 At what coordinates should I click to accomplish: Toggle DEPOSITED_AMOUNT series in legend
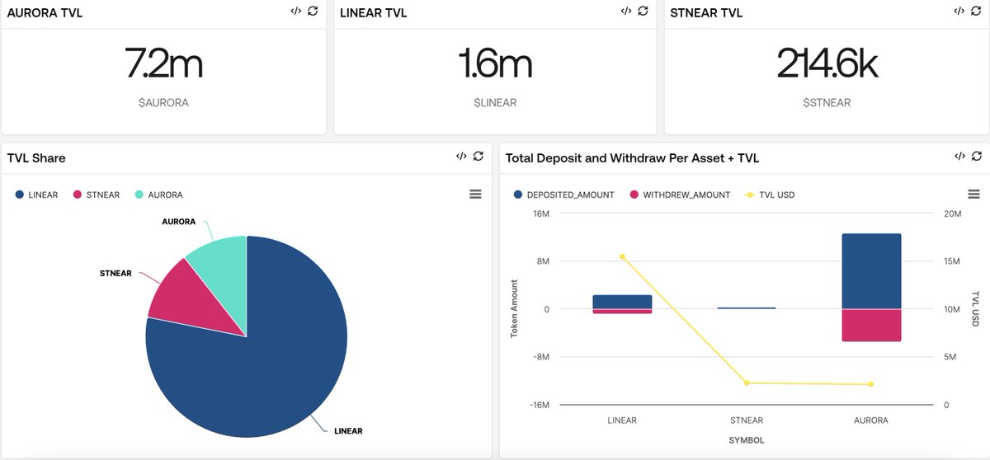tap(564, 195)
